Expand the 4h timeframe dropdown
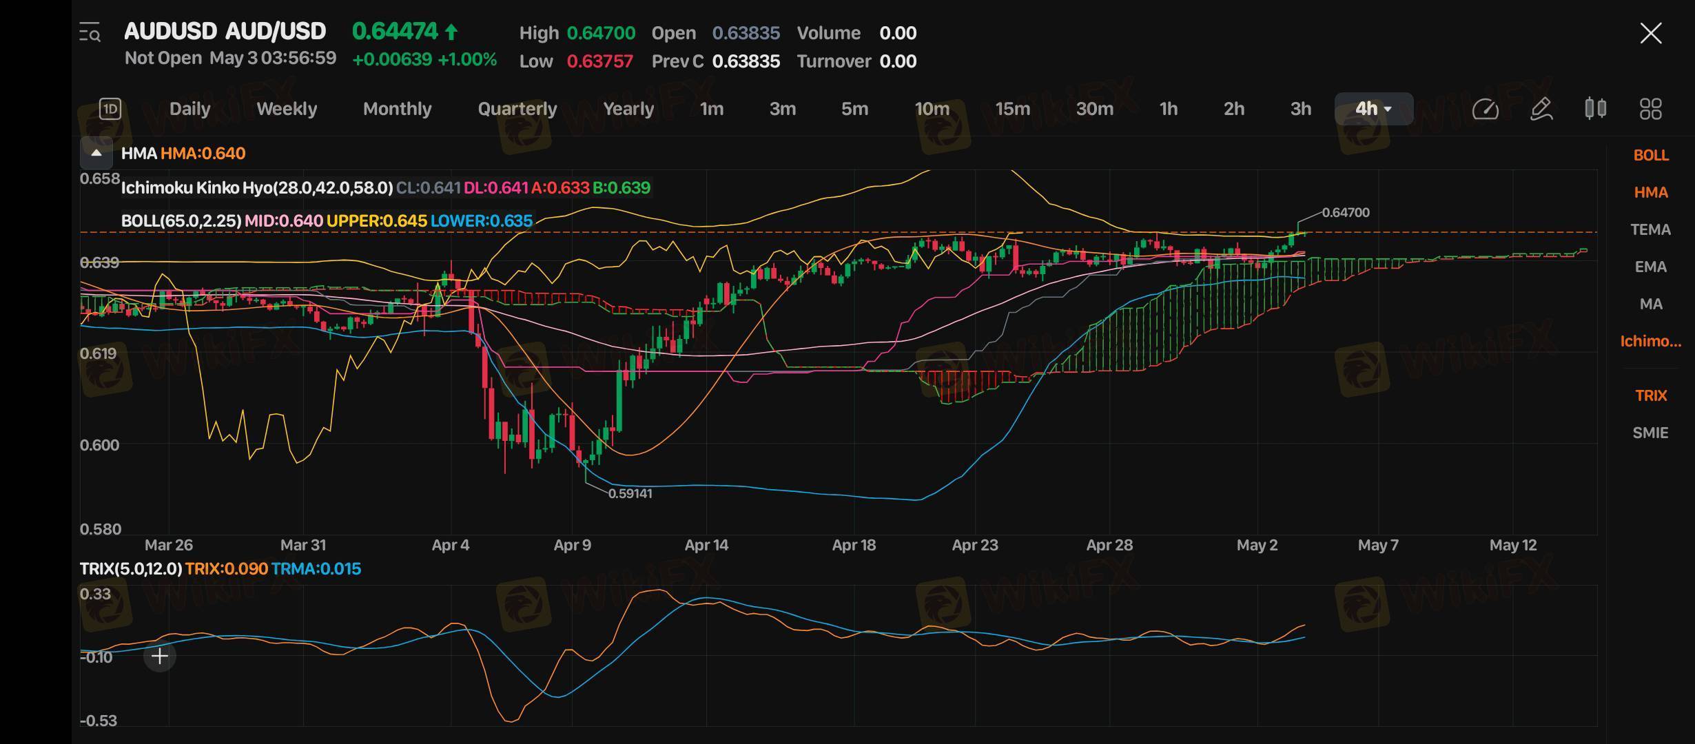Screen dimensions: 1695x744 [x=1373, y=109]
